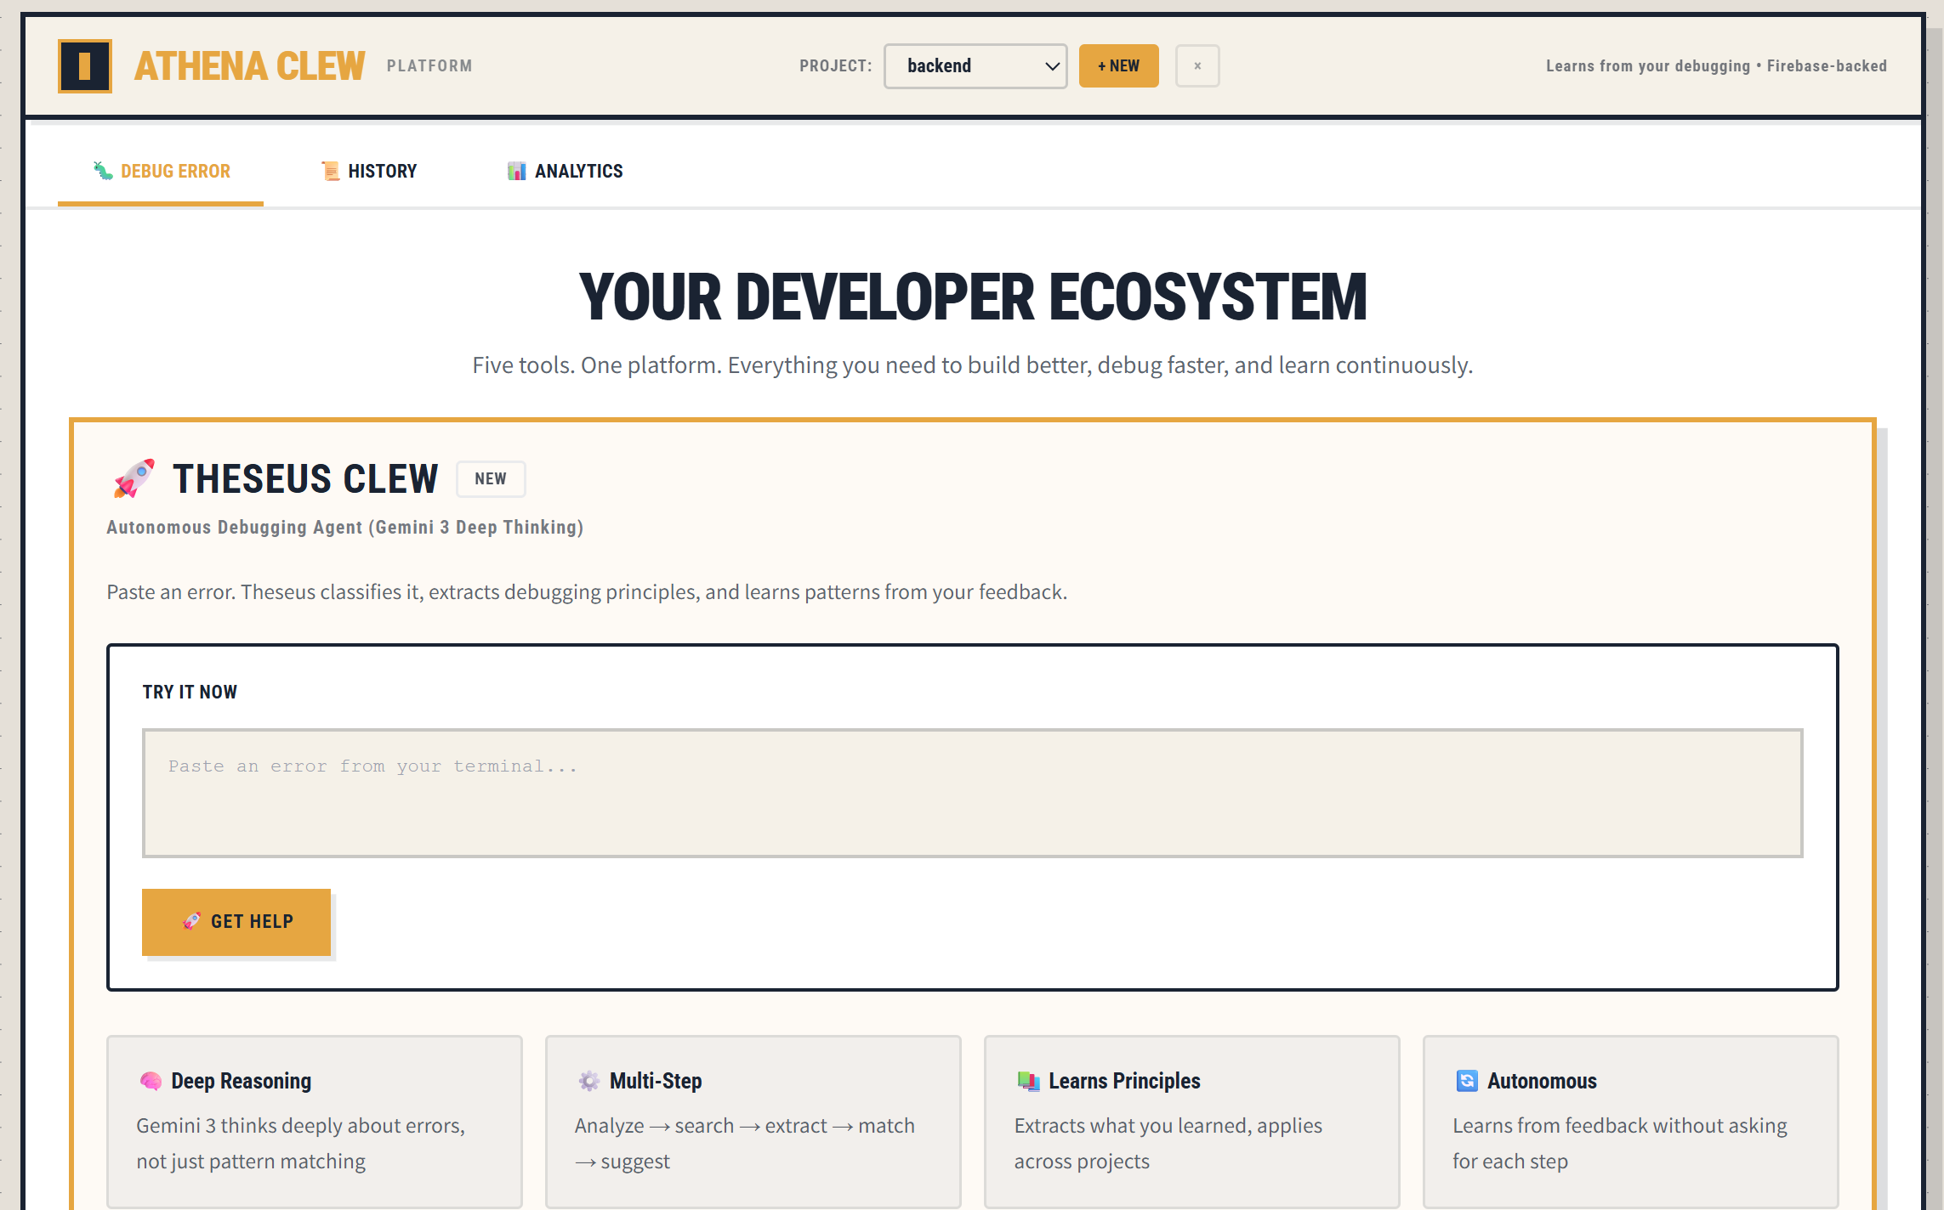Click the refresh icon on Autonomous card
This screenshot has width=1944, height=1210.
1467,1081
